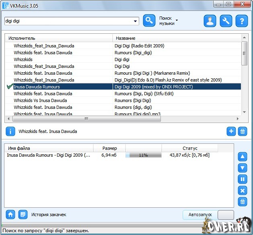Click the help question mark icon
Image resolution: width=253 pixels, height=235 pixels.
coord(241,21)
